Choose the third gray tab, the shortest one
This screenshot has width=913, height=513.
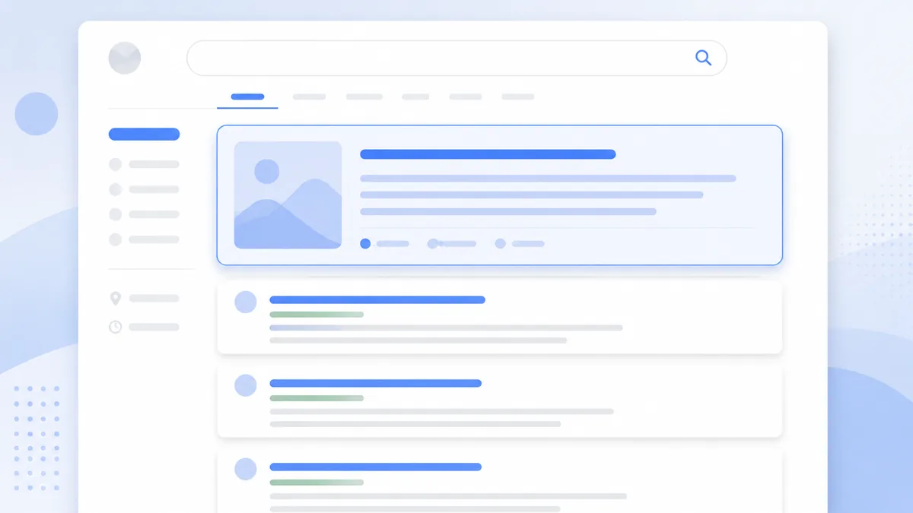coord(415,97)
